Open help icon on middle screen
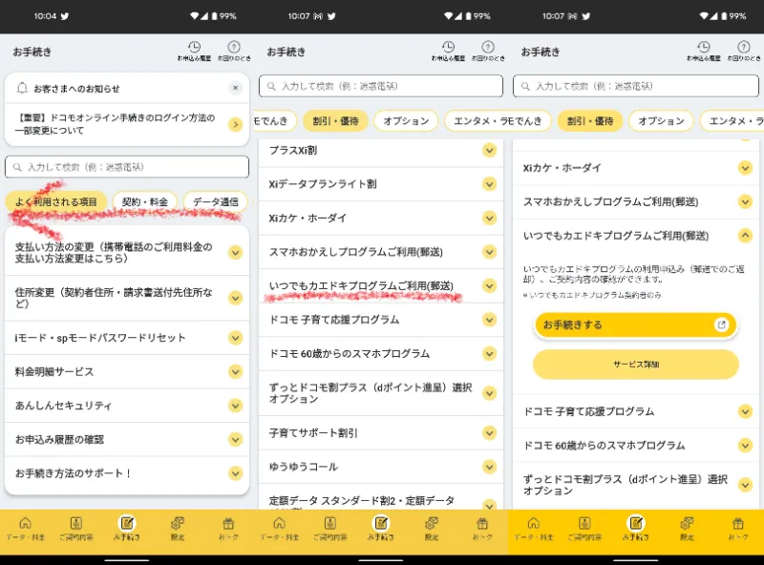 pyautogui.click(x=488, y=51)
